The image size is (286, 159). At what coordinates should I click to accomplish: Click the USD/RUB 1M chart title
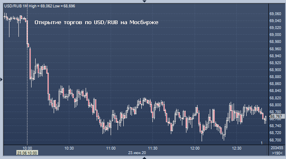tap(16, 6)
